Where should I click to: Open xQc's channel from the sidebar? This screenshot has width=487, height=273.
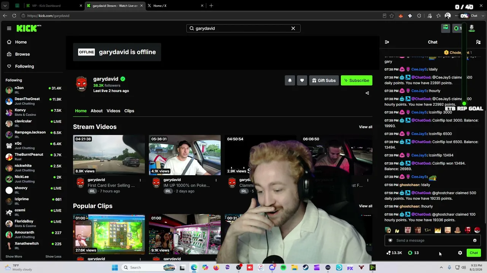(x=33, y=146)
